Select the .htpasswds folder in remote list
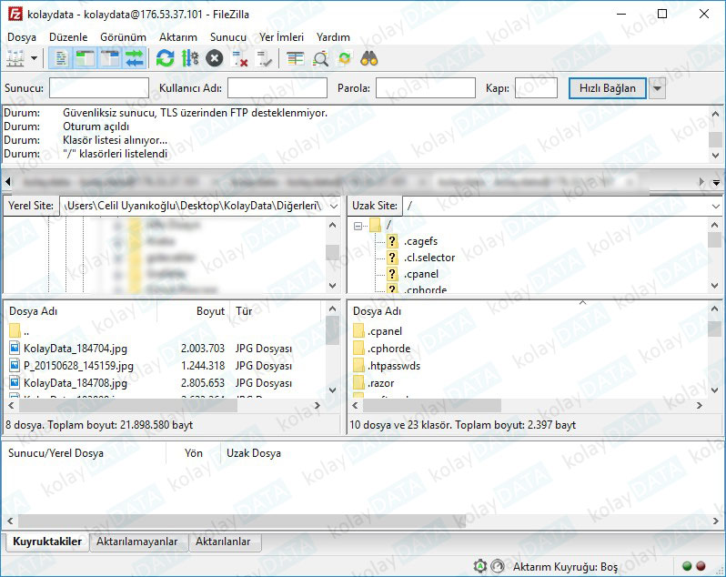 coord(394,366)
